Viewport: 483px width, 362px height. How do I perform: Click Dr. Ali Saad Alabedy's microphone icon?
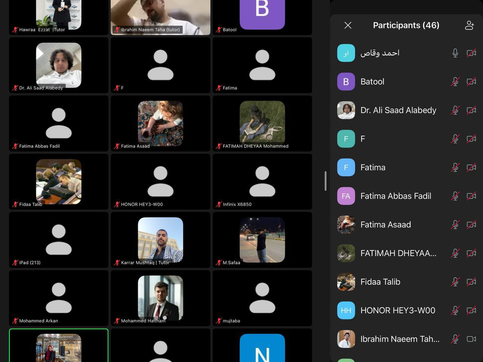point(455,110)
